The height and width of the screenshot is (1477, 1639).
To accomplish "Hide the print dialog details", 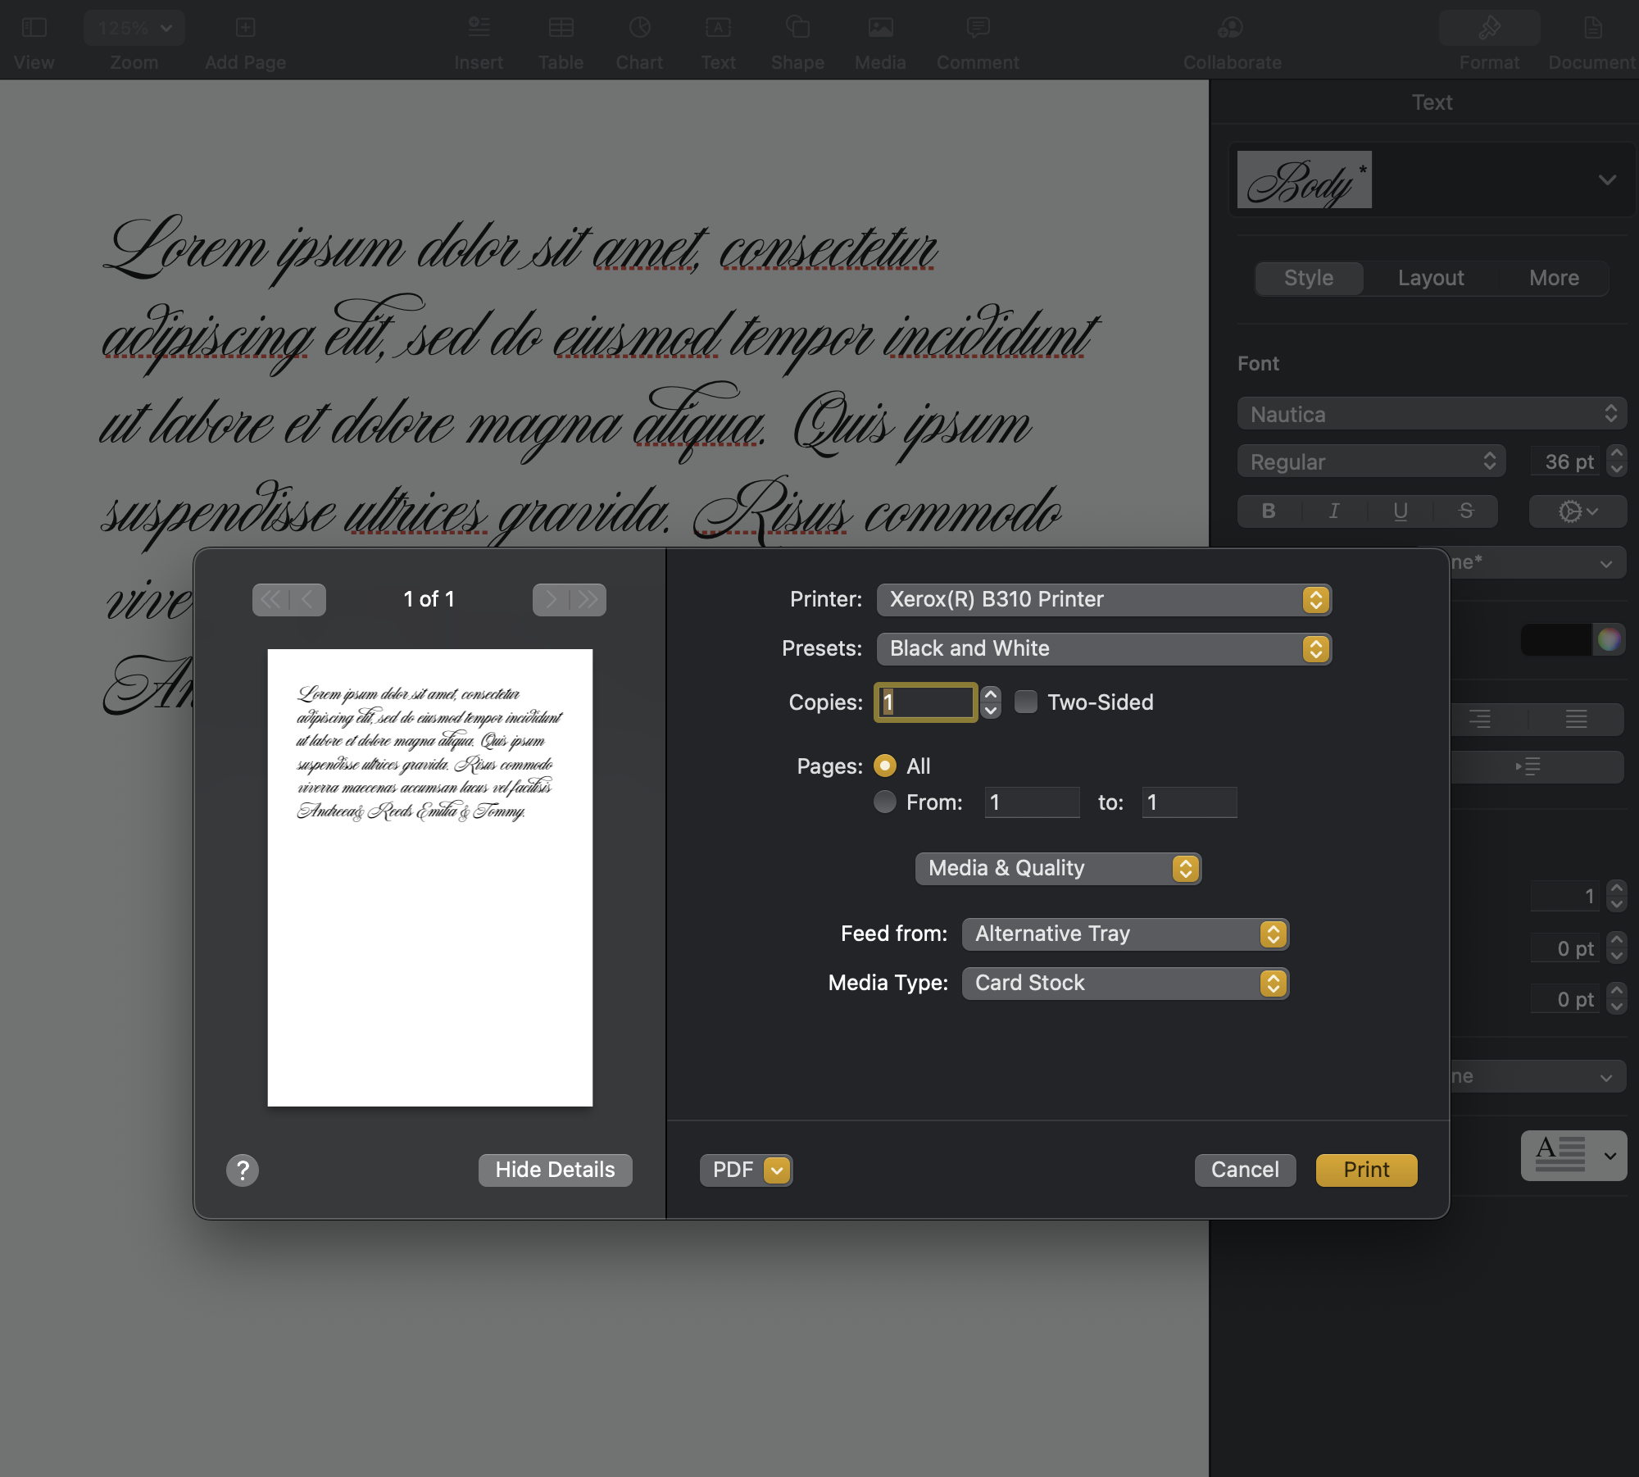I will pos(555,1170).
